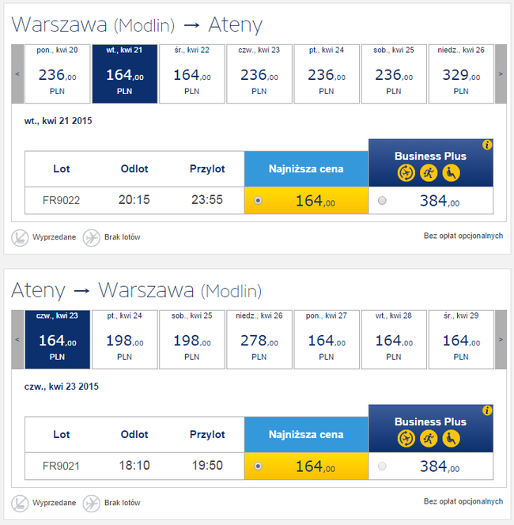Pick pon., kwi 20 outbound date
Screen dimensions: 514x525
pyautogui.click(x=57, y=74)
